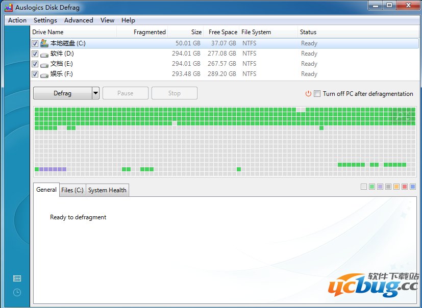Open the Action menu
Viewport: 422px width, 308px height.
[x=16, y=20]
